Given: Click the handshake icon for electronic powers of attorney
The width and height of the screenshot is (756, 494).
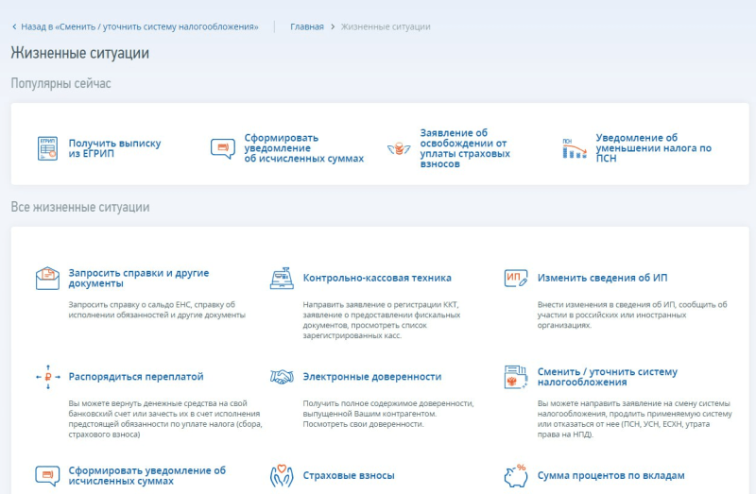Looking at the screenshot, I should (x=282, y=377).
